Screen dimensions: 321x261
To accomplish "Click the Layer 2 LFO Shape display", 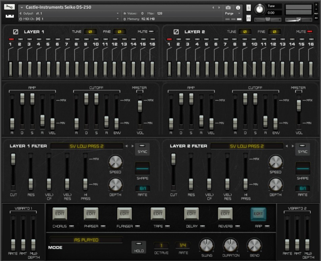I will point(302,169).
